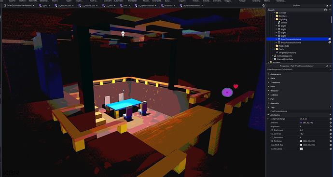
Task: Add a new tag with Tags plus icon
Action: pos(330,107)
